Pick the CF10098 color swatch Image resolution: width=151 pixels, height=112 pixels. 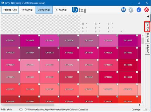click(50, 99)
